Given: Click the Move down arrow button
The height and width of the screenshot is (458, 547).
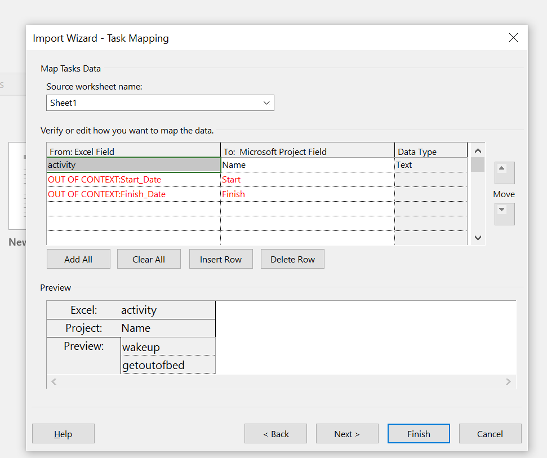Looking at the screenshot, I should [504, 214].
